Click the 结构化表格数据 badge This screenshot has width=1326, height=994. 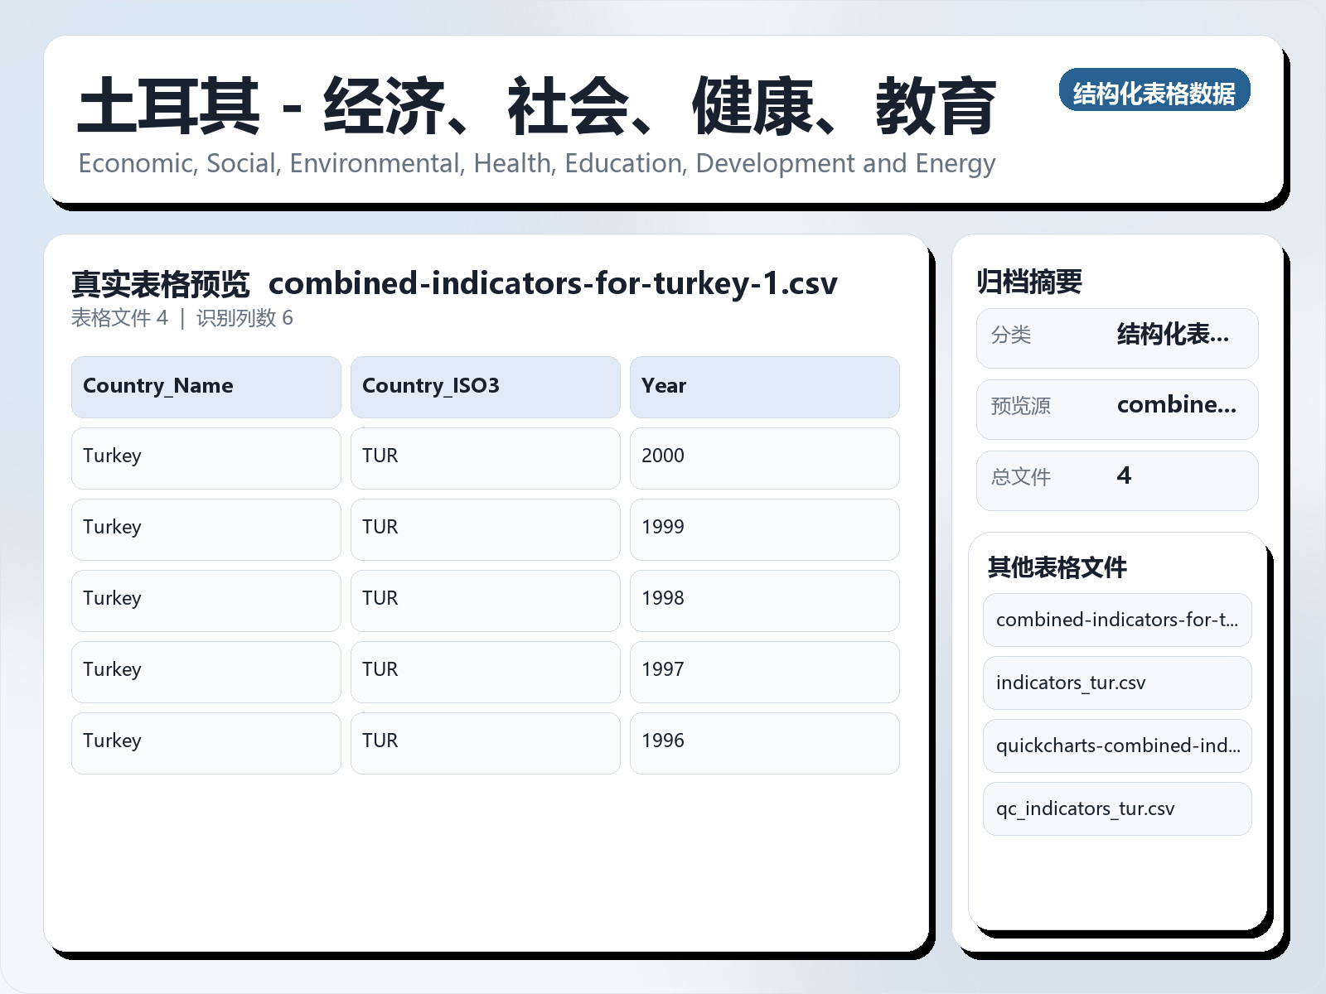coord(1155,92)
